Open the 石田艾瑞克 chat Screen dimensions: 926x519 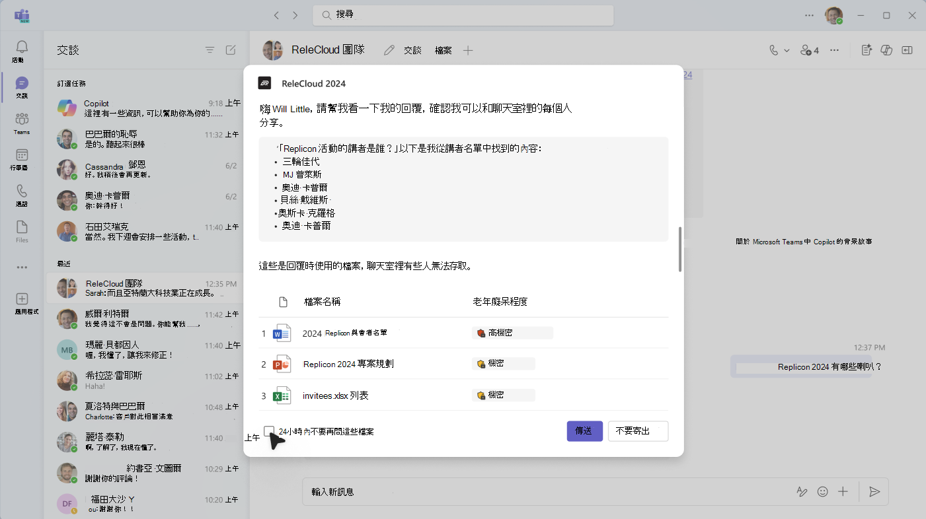147,232
